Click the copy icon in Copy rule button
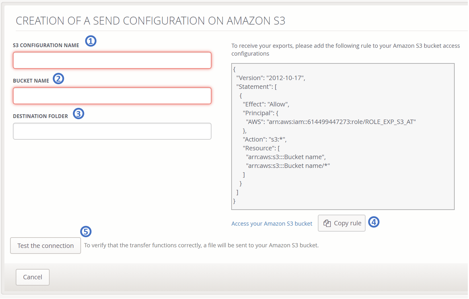Viewport: 469px width, 299px height. tap(327, 224)
